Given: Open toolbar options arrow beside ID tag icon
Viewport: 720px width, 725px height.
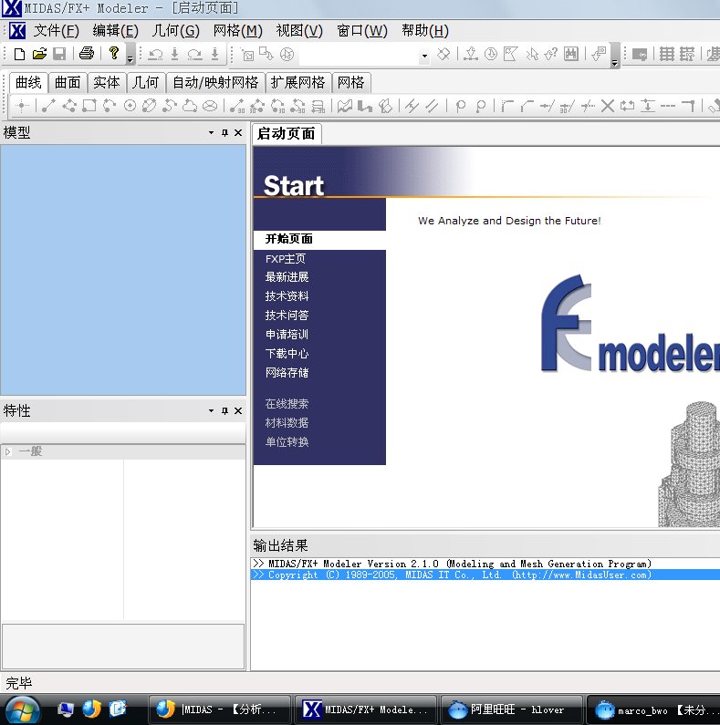Looking at the screenshot, I should tap(615, 56).
